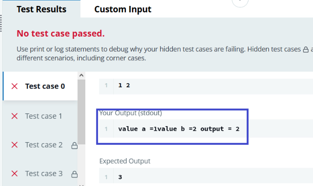Select Test case 0 in list
313x186 pixels.
coord(45,86)
